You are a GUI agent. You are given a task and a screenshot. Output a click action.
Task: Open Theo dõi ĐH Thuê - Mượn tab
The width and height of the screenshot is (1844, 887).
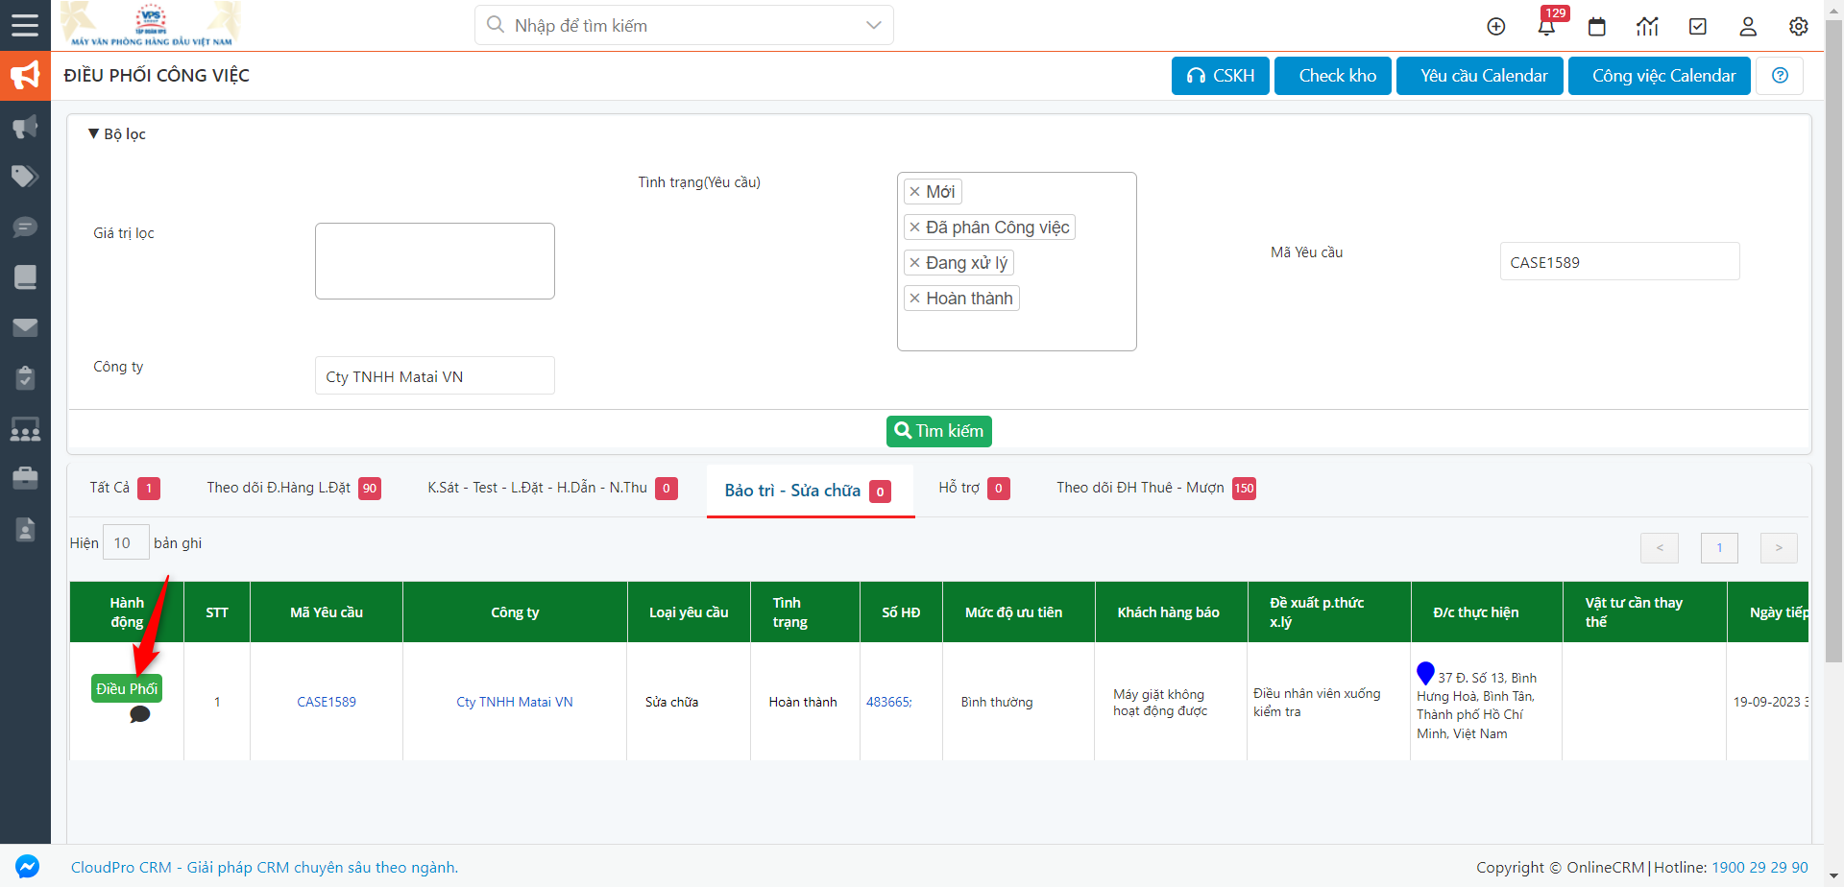(x=1156, y=489)
